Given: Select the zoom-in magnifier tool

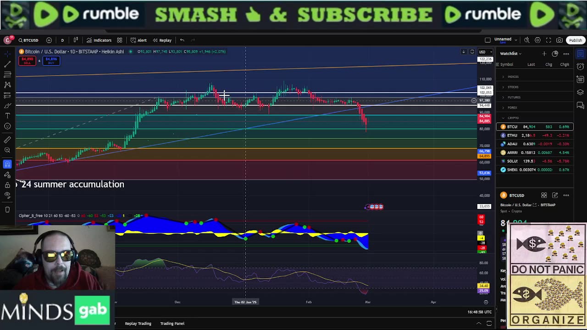Looking at the screenshot, I should pyautogui.click(x=7, y=150).
